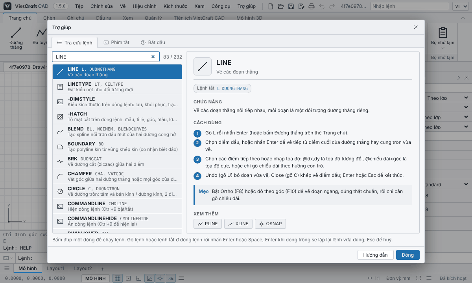This screenshot has height=283, width=472.
Task: Print the drawing using printer icon
Action: coord(312,6)
